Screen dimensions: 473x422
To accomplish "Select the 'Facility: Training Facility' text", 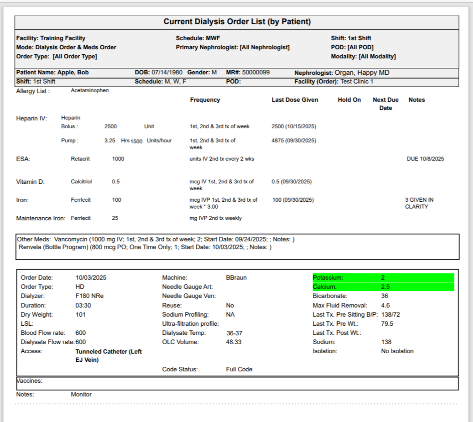I will 51,38.
